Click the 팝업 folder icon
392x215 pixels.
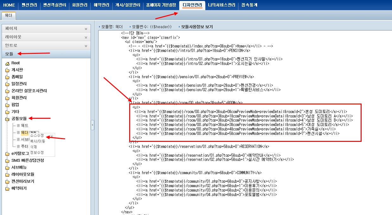coord(7,105)
